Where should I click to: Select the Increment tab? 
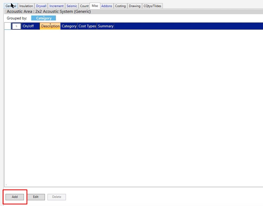click(x=56, y=6)
